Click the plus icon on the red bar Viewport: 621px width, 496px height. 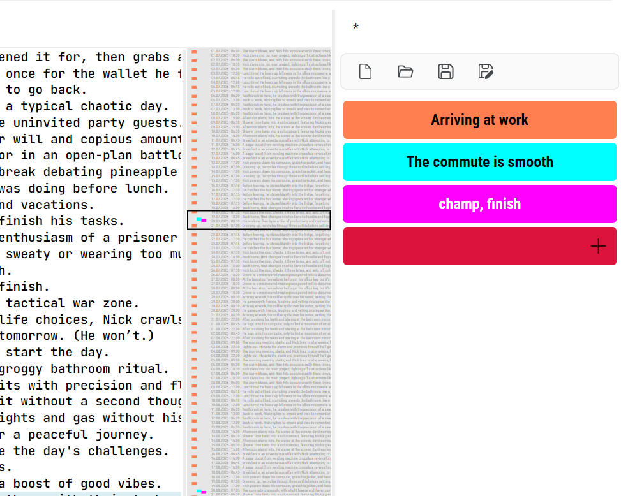(x=598, y=245)
